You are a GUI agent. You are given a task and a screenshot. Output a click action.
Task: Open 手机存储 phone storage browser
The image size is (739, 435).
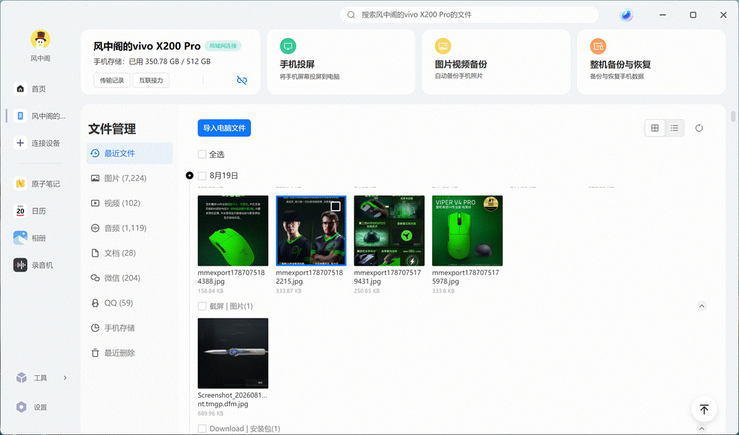(129, 328)
